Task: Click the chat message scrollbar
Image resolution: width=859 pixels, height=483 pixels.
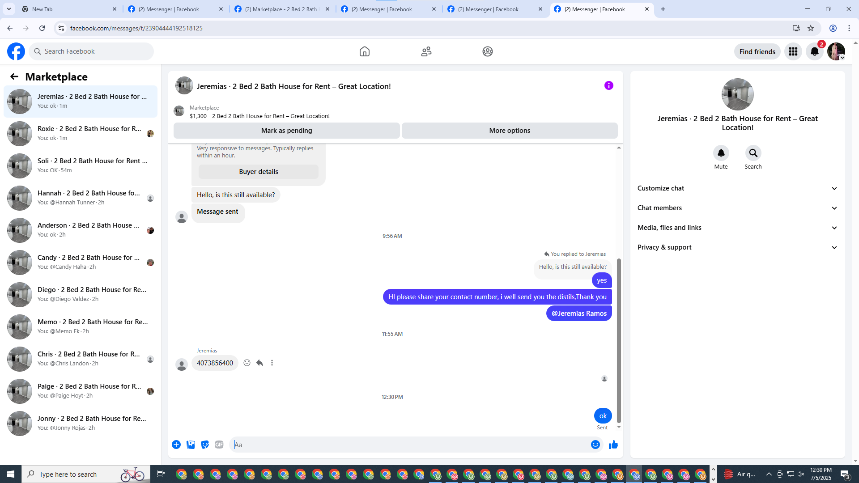Action: [x=619, y=340]
